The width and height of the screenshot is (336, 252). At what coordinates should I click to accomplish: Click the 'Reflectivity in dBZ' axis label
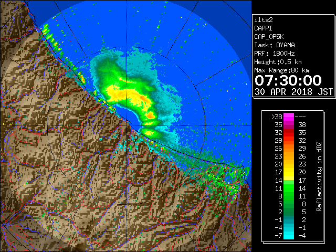(x=319, y=176)
